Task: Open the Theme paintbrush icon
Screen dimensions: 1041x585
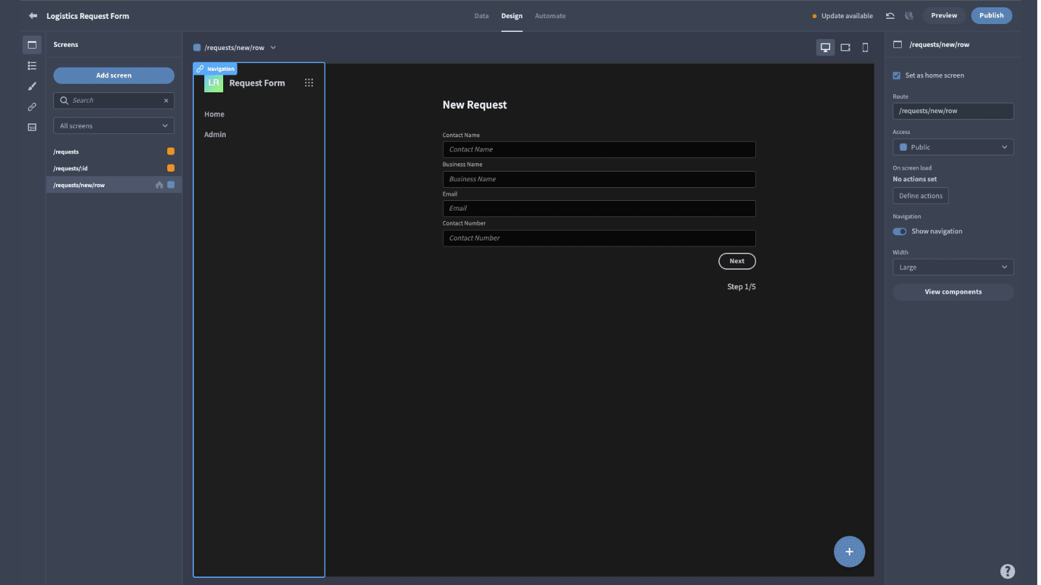Action: 32,86
